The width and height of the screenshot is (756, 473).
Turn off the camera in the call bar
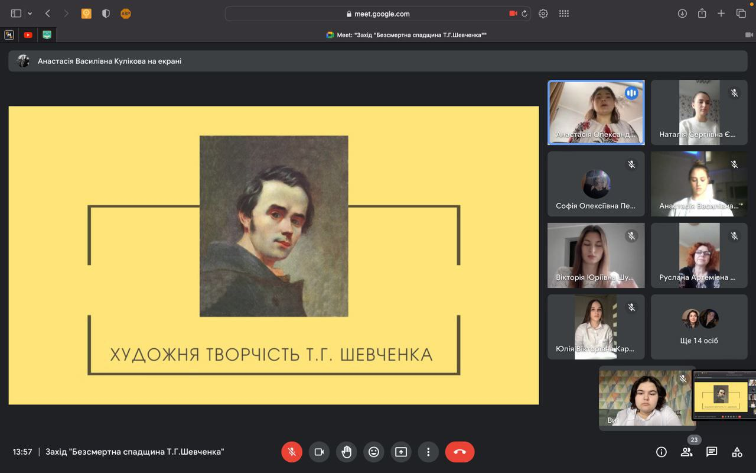tap(319, 452)
